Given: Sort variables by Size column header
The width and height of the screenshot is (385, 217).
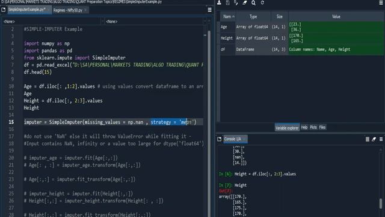Looking at the screenshot, I should [279, 16].
